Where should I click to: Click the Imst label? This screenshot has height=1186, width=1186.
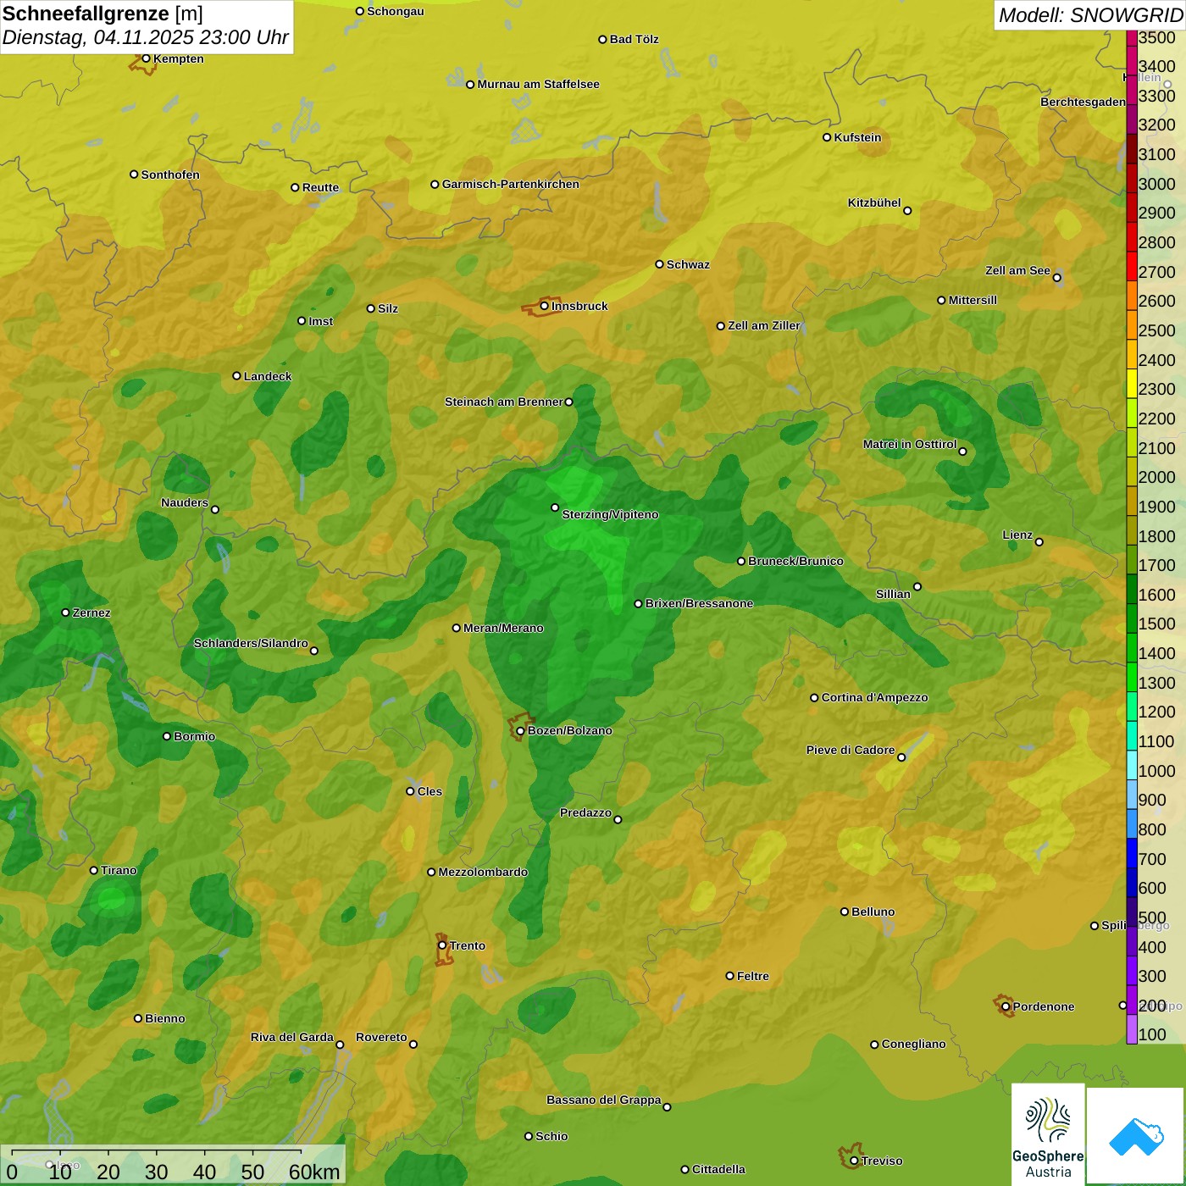[x=321, y=321]
